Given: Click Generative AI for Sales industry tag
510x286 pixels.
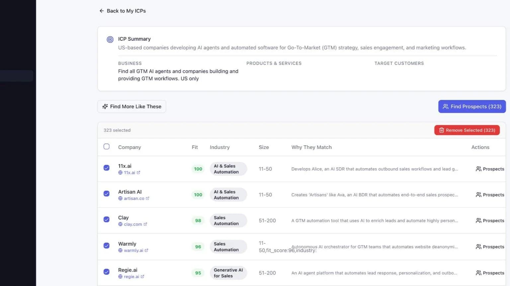Looking at the screenshot, I should coord(228,273).
